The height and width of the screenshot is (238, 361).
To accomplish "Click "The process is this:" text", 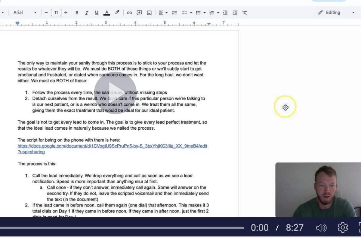I will pos(37,164).
